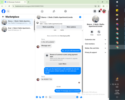Click the 'Is this still available?' message
125x100 pixels.
click(x=48, y=42)
